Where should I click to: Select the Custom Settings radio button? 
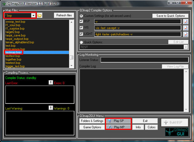[x=81, y=16]
